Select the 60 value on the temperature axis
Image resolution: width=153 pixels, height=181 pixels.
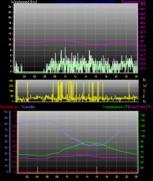[x=142, y=157]
